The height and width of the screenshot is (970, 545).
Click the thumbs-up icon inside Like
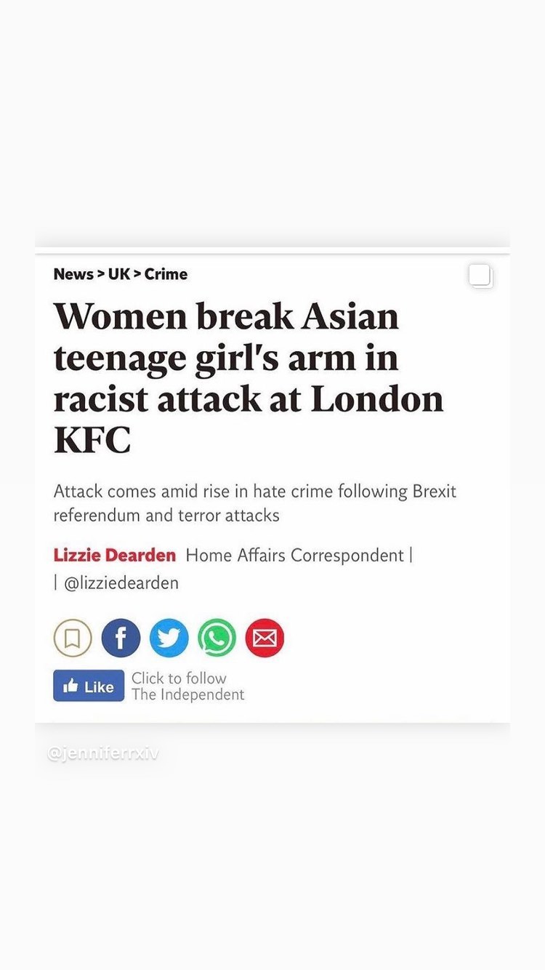(x=71, y=686)
